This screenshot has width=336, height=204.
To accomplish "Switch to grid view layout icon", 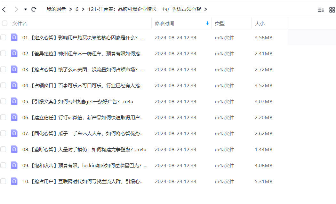I will [332, 10].
